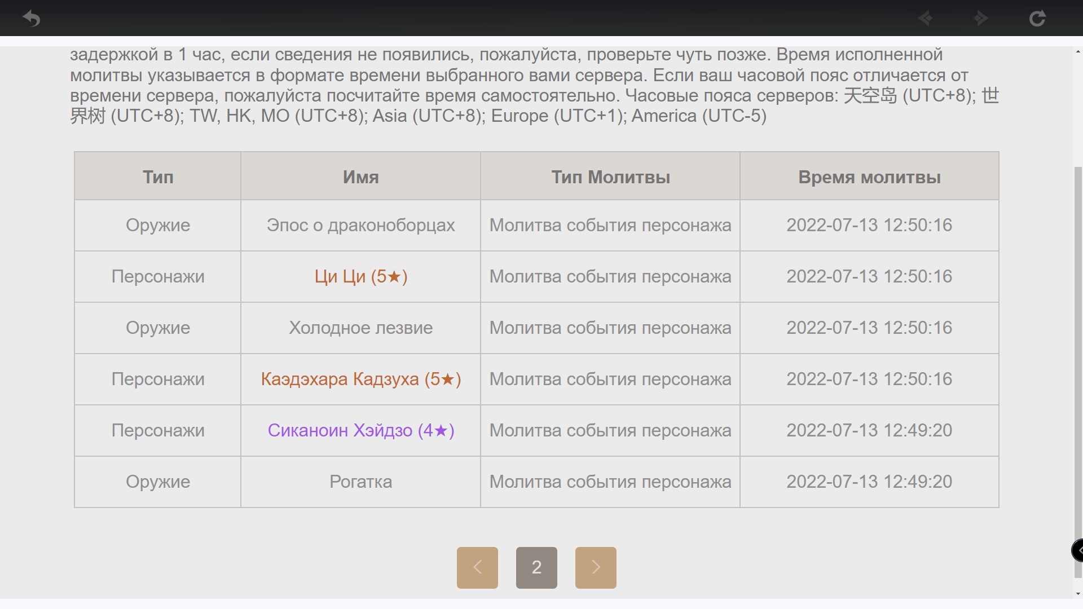This screenshot has height=609, width=1083.
Task: Click the navigate-backward arrow in the top bar
Action: point(926,19)
